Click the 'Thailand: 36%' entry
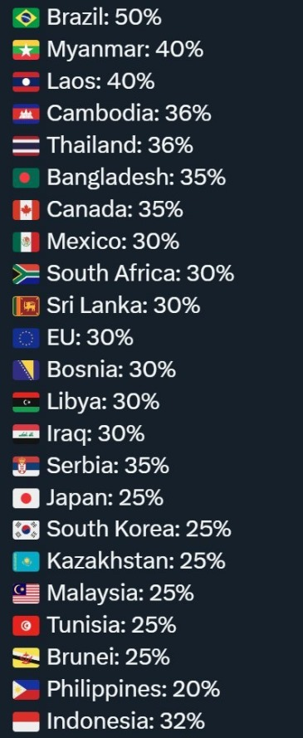 pyautogui.click(x=120, y=146)
